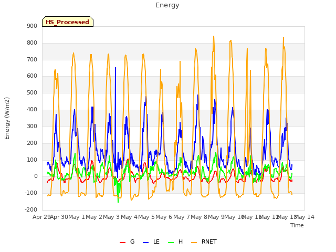Click the Time x-axis label

(297, 225)
